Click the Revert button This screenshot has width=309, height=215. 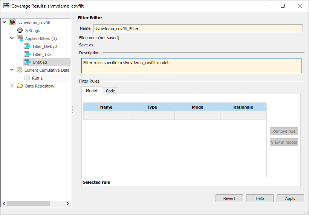pos(229,198)
